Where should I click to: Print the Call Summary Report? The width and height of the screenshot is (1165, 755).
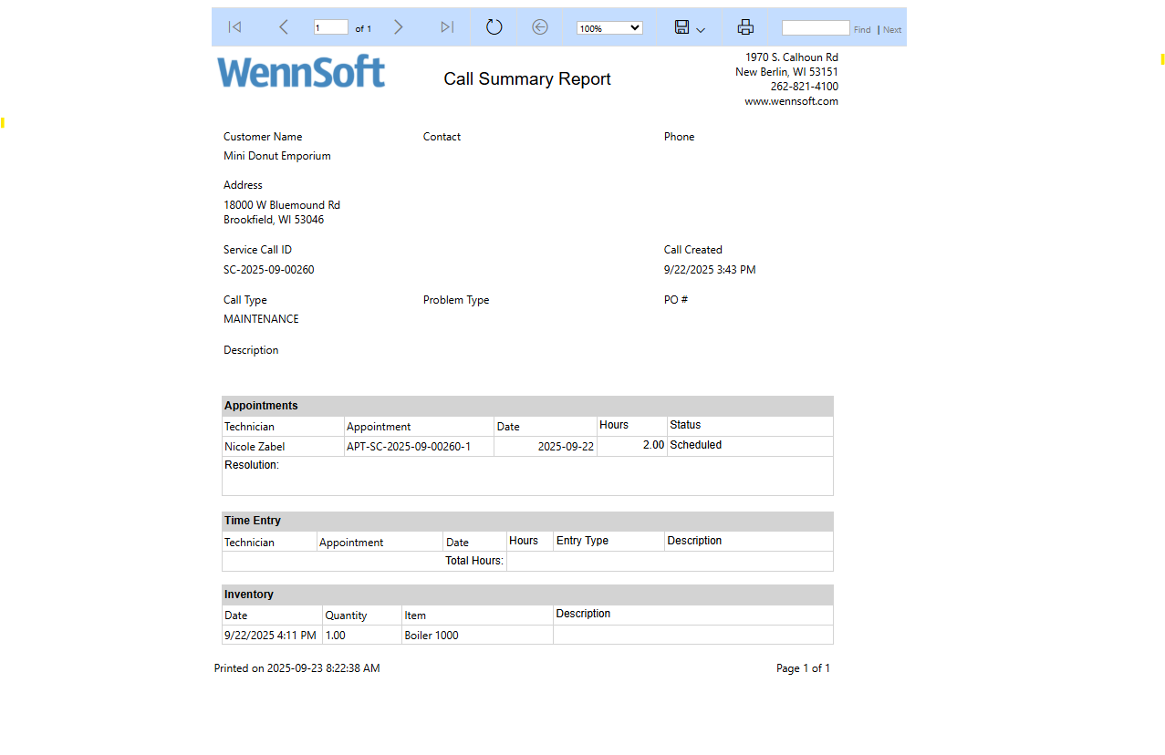745,27
